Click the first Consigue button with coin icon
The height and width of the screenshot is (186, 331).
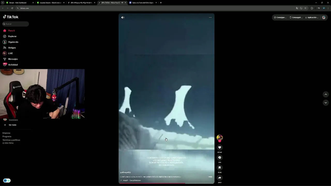280,18
